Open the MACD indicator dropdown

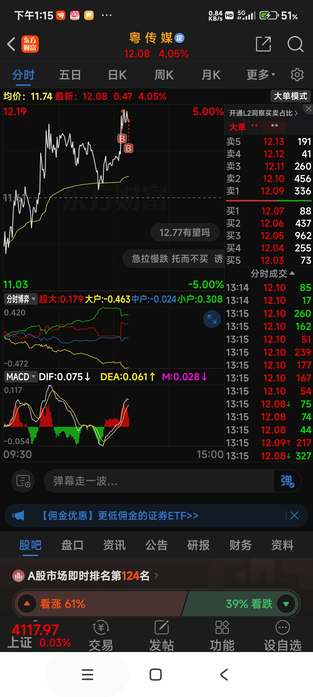coord(21,377)
